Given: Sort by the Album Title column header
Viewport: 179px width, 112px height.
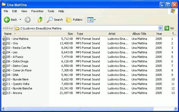Looking at the screenshot, I should click(142, 34).
